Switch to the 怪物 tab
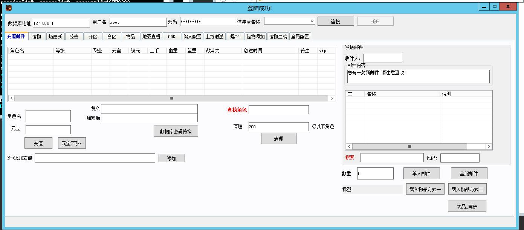This screenshot has width=524, height=230. click(37, 37)
